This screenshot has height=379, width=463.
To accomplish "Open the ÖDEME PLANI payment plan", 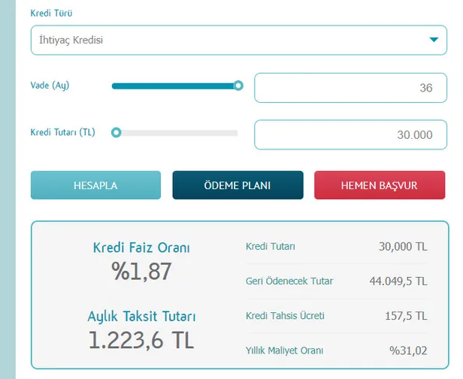I will 238,185.
